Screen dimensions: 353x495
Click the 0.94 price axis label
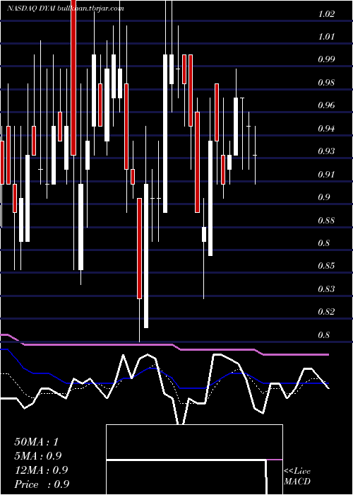(326, 129)
